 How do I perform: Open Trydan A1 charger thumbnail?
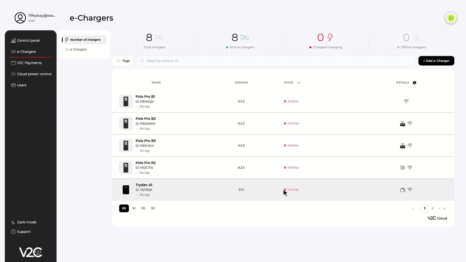click(x=126, y=190)
